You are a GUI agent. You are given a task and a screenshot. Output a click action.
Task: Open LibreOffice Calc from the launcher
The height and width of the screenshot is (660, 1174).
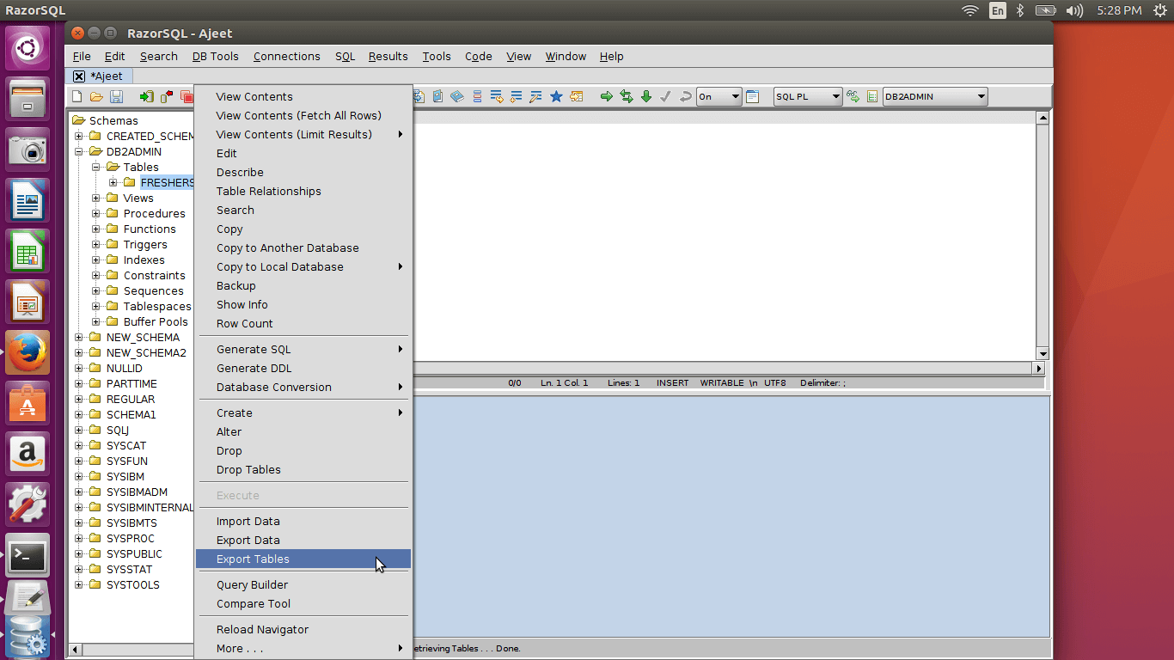pos(28,251)
